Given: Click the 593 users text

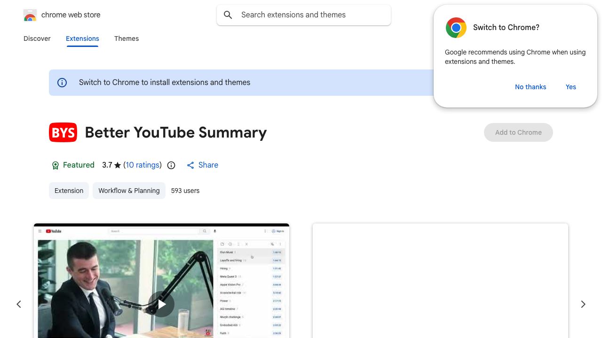Looking at the screenshot, I should tap(185, 191).
